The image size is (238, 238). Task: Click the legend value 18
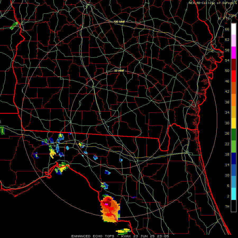coord(227,154)
